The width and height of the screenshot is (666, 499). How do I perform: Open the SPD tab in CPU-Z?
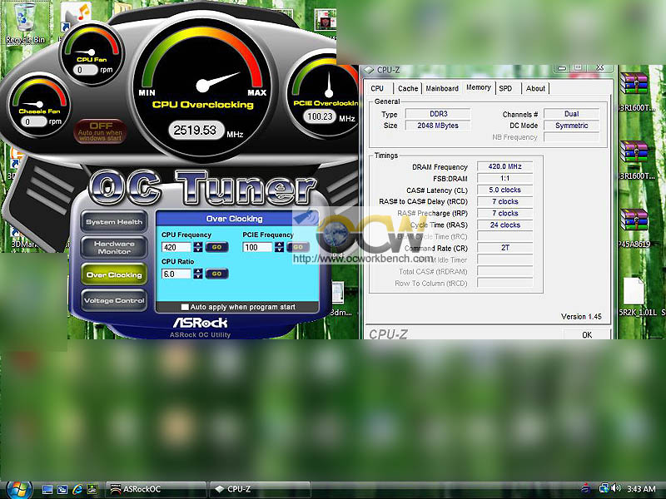(x=505, y=88)
